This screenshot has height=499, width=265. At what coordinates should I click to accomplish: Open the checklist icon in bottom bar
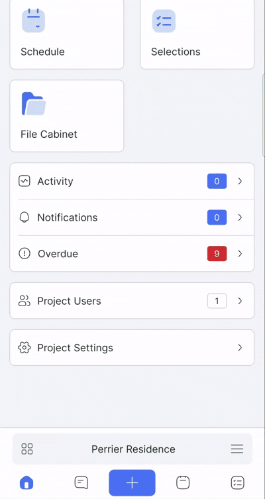click(x=237, y=483)
